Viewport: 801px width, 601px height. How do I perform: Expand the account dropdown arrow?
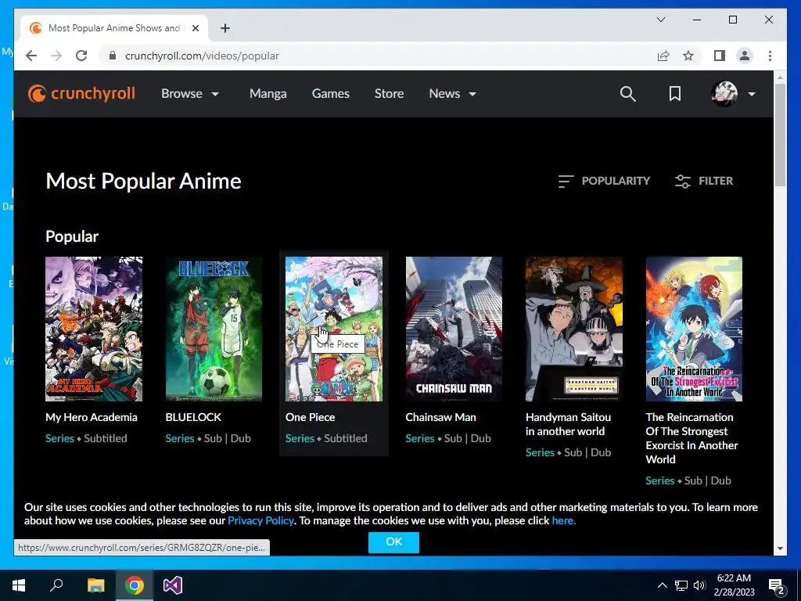pos(752,94)
